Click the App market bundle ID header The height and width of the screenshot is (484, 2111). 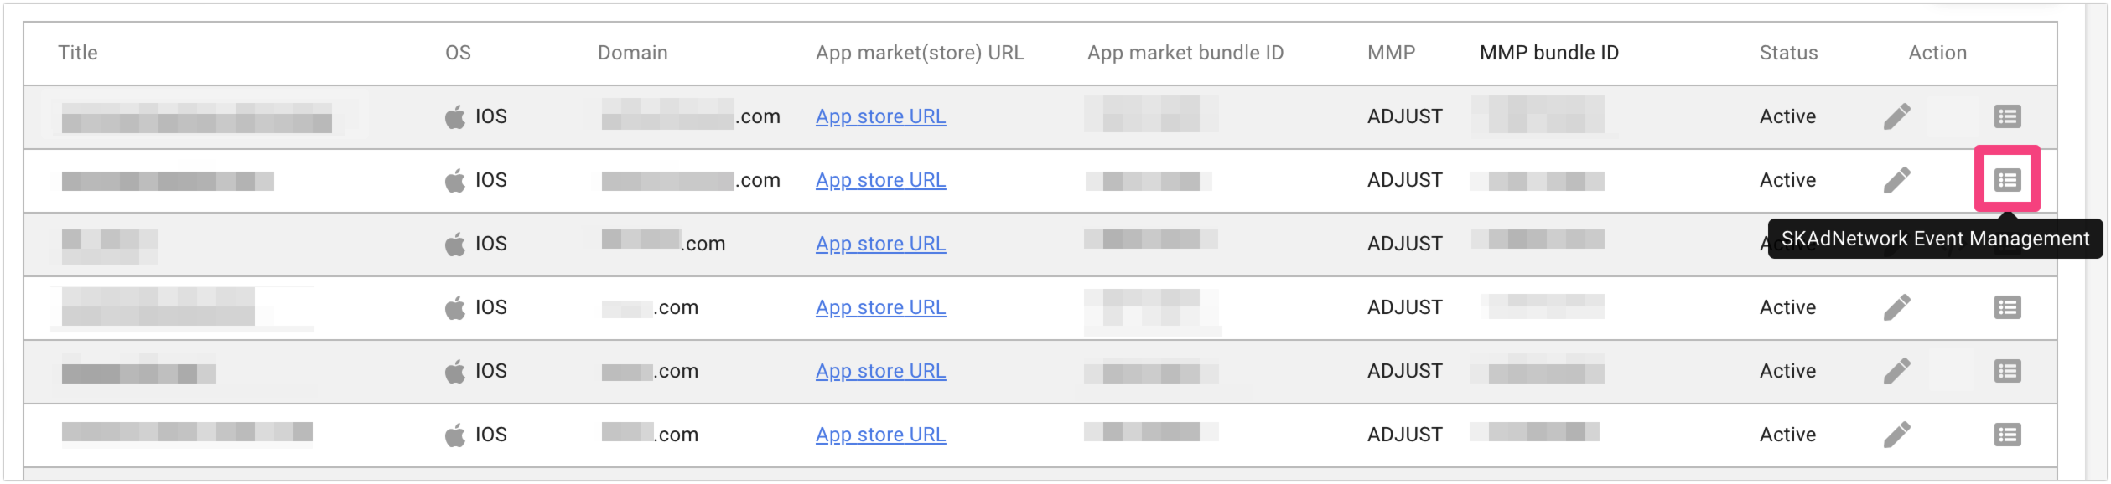[x=1185, y=53]
